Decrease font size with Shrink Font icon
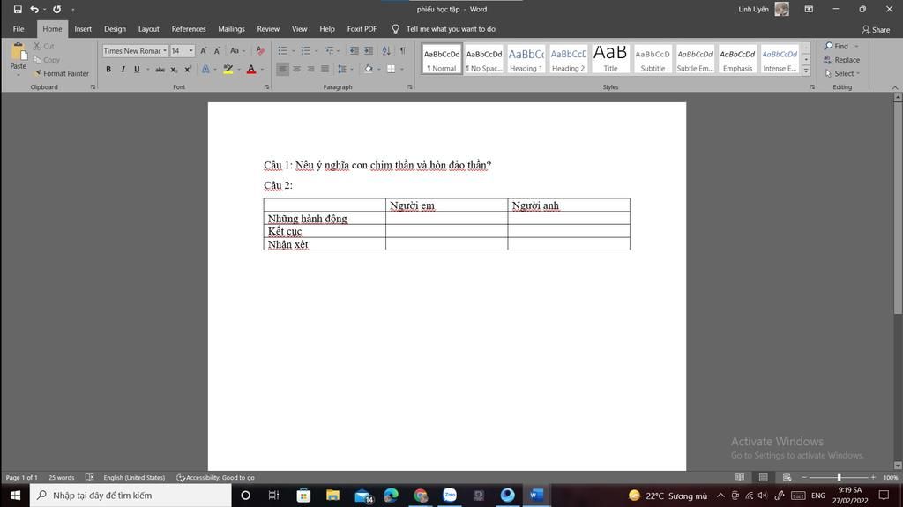The width and height of the screenshot is (903, 507). point(217,51)
